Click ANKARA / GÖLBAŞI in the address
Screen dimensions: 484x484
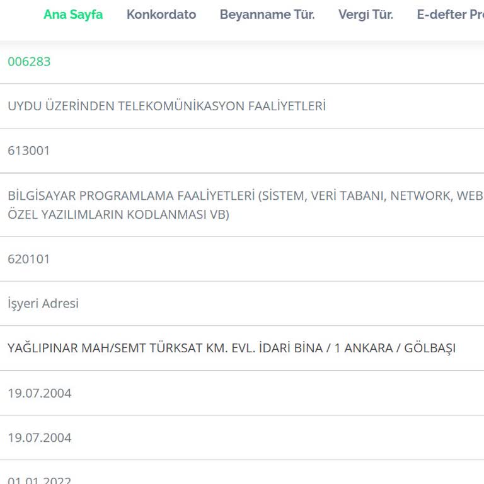click(x=402, y=349)
